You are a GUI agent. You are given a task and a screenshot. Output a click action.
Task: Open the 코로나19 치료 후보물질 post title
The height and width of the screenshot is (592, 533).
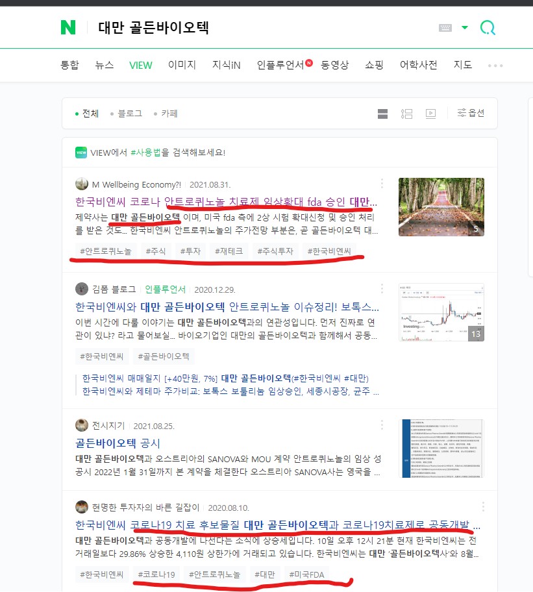pyautogui.click(x=277, y=524)
